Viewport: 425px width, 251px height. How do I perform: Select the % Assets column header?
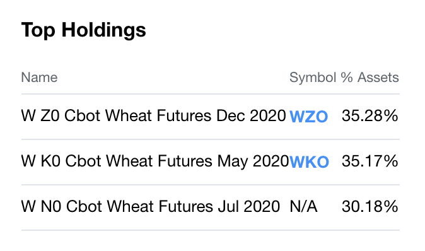pos(370,78)
